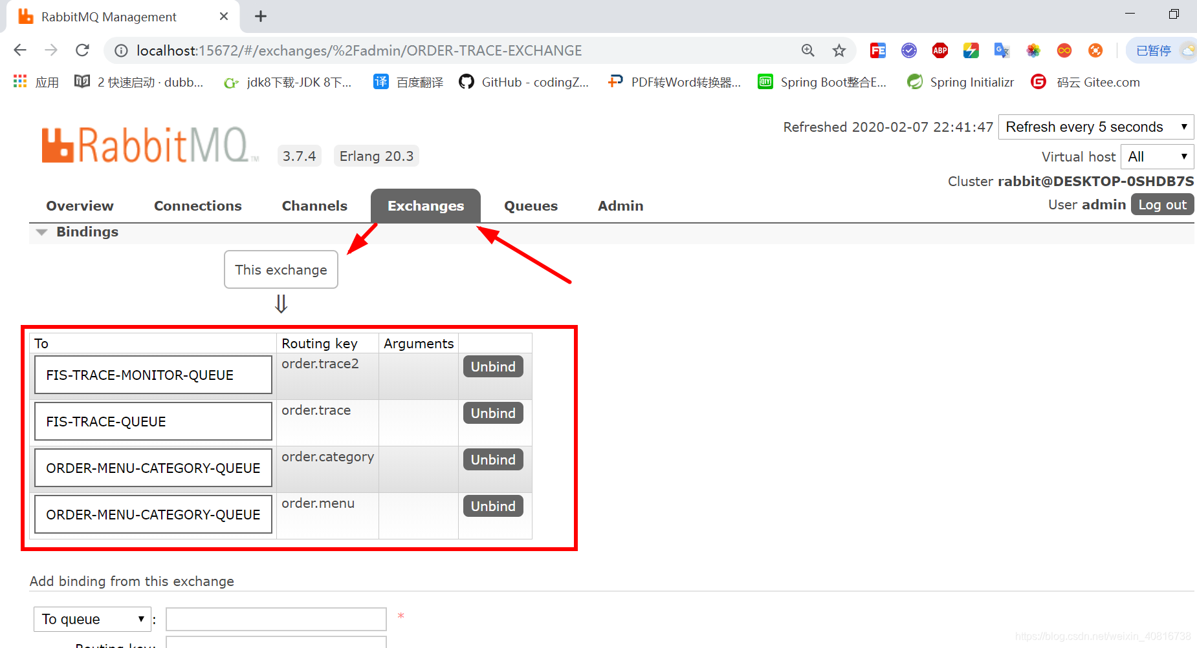Open the To queue dropdown
Image resolution: width=1197 pixels, height=648 pixels.
[x=93, y=619]
